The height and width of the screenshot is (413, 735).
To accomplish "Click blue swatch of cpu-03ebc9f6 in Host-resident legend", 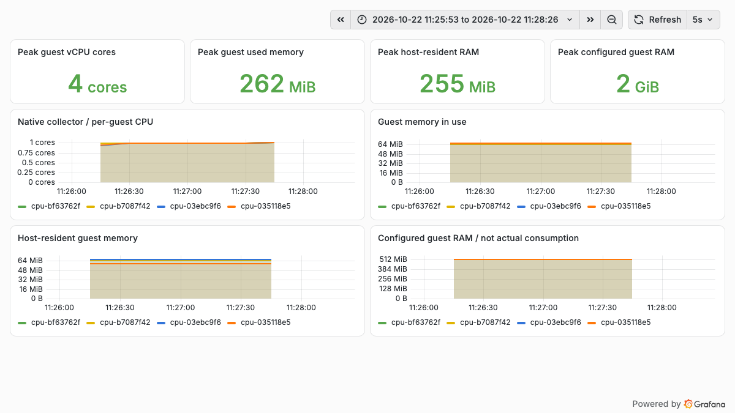I will tap(162, 322).
